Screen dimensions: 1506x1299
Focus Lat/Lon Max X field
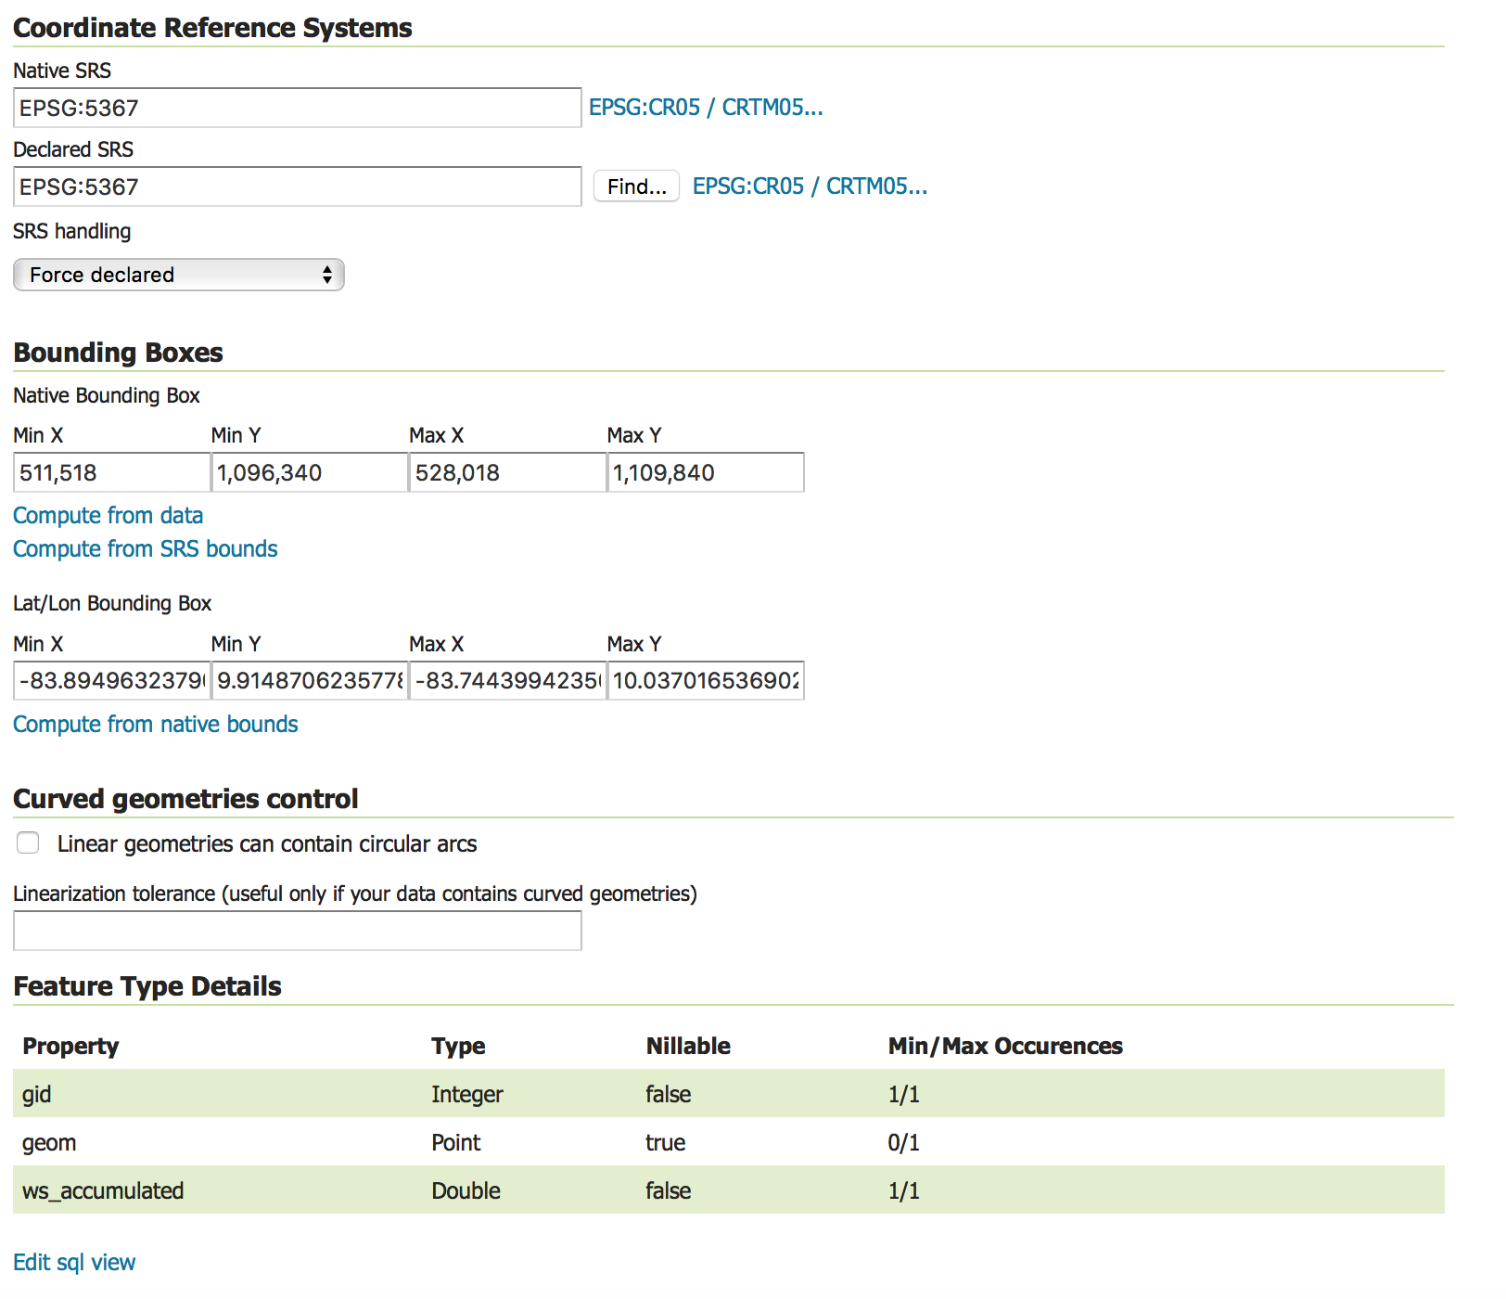[x=507, y=681]
